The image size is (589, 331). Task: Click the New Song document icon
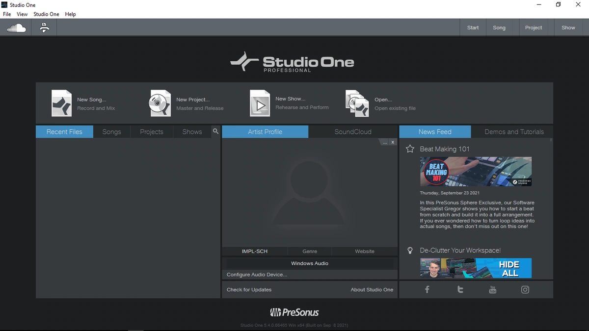tap(62, 103)
